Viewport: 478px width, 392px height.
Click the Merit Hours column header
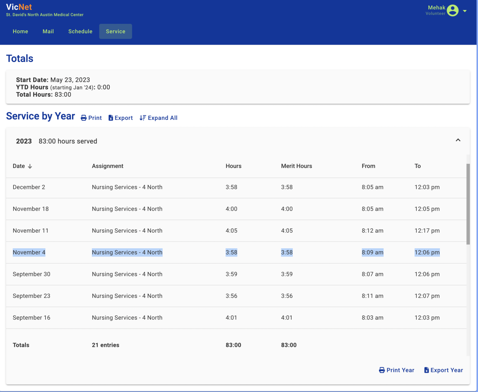tap(297, 166)
